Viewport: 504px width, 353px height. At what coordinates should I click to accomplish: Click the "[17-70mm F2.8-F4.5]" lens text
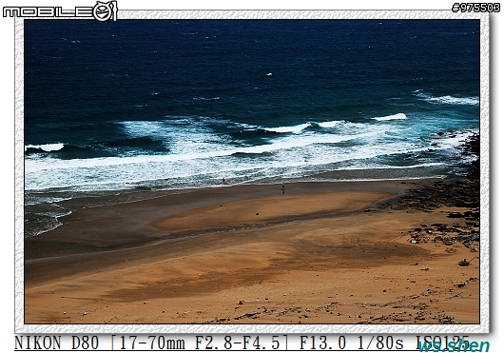pyautogui.click(x=200, y=343)
